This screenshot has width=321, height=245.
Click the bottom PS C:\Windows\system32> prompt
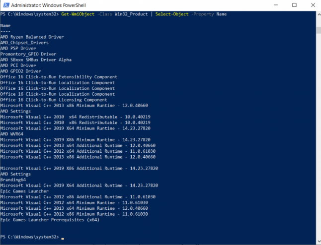tap(29, 237)
